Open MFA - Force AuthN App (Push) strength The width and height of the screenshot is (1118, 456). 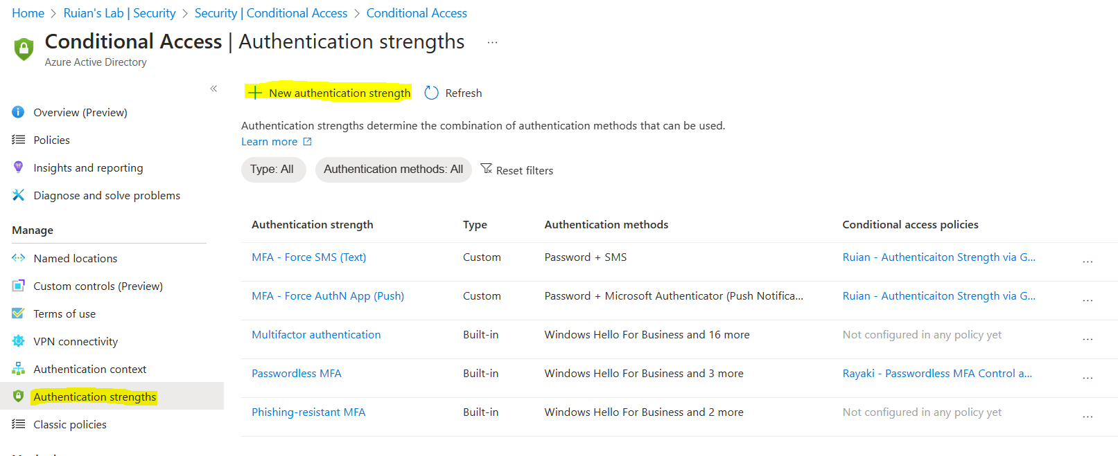pos(328,295)
